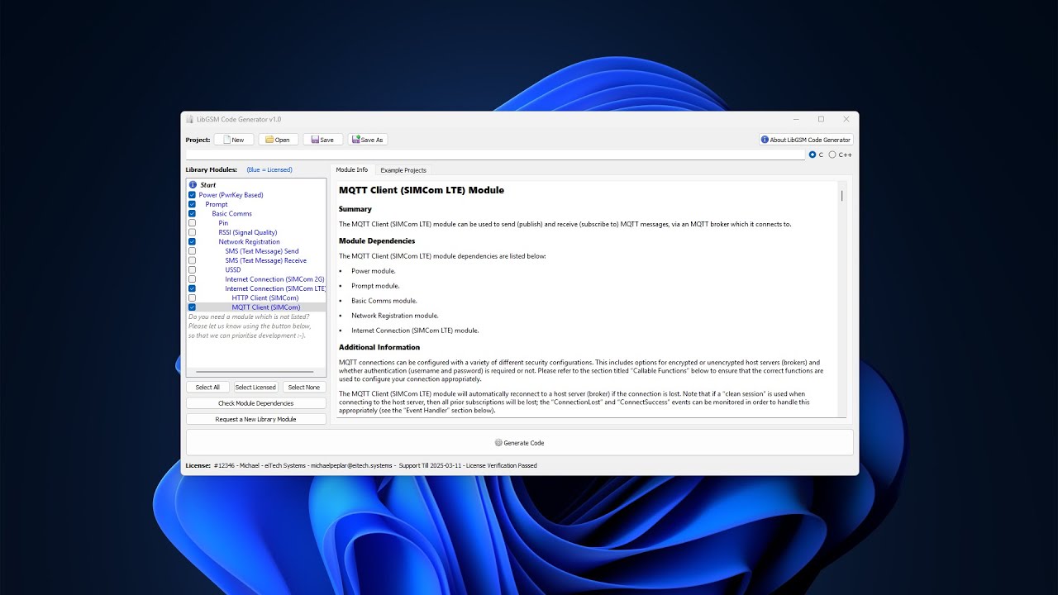Uncheck the MQTT Client (SIMCom) checkbox

point(193,307)
